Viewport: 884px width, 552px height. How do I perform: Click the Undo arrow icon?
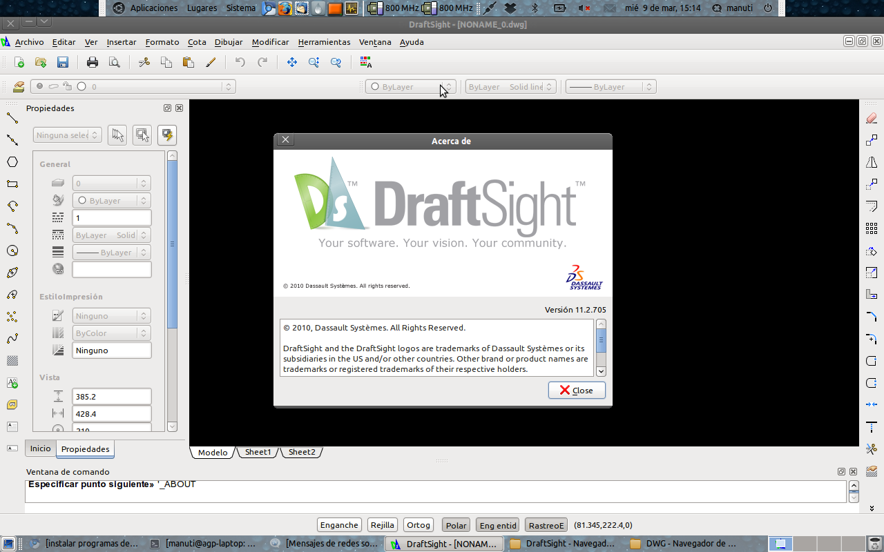(240, 62)
